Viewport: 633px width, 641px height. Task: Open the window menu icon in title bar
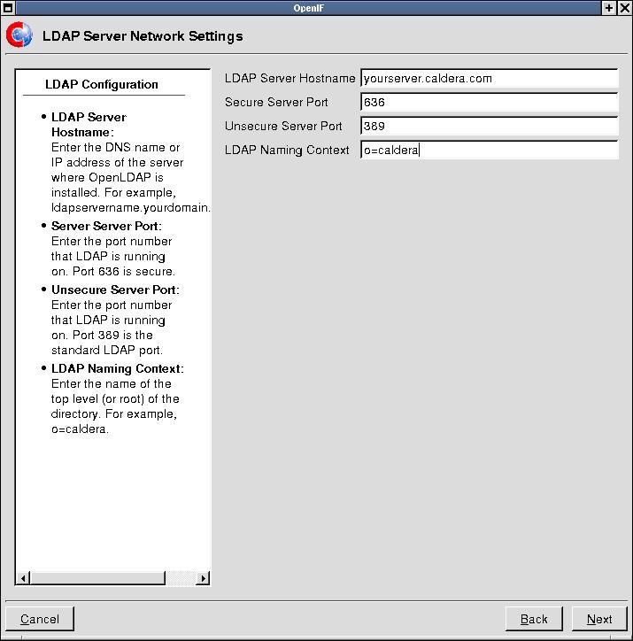(x=7, y=7)
